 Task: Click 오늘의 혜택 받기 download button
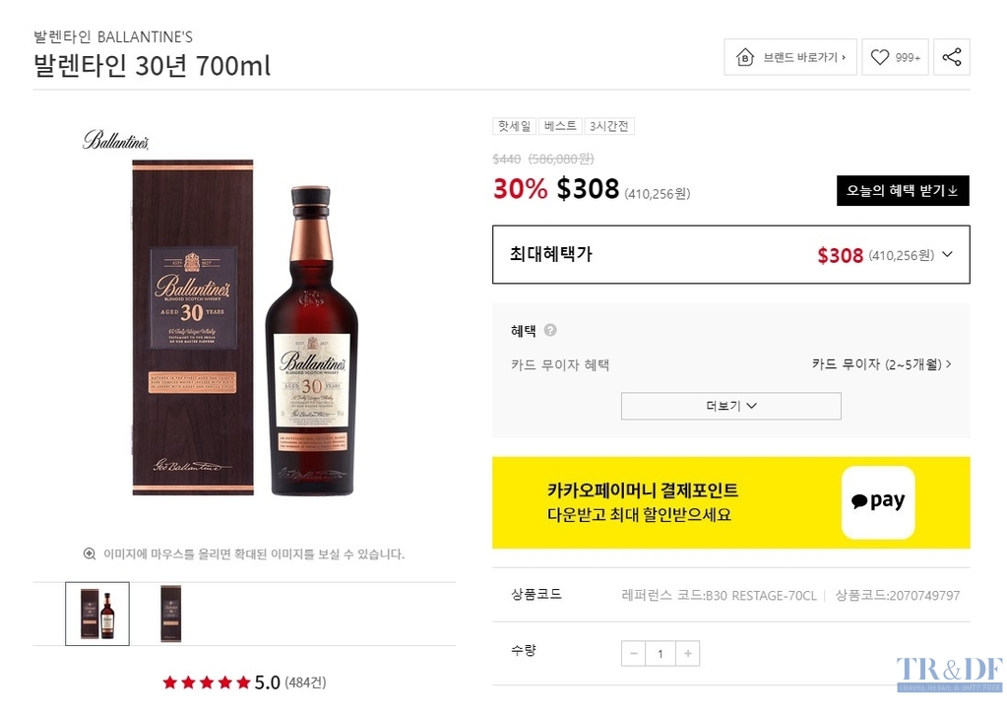point(903,191)
